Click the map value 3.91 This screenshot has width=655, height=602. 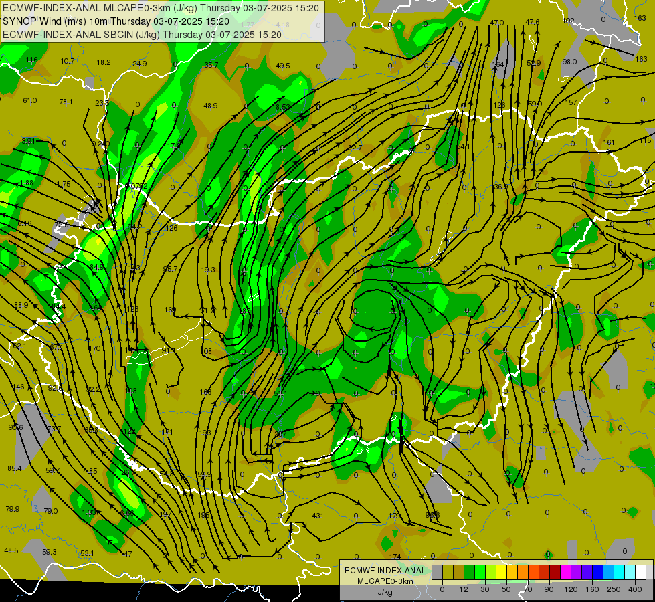tap(28, 141)
